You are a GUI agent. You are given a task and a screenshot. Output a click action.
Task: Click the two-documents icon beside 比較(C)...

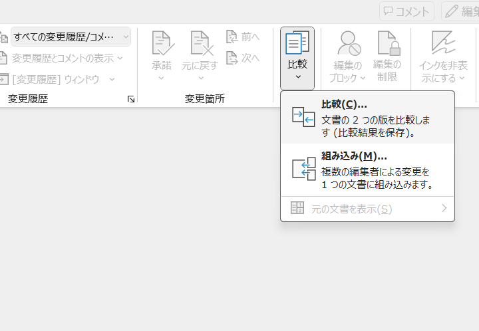coord(303,116)
